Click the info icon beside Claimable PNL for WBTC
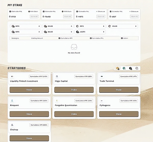Image resolution: width=153 pixels, height=142 pixels. (x=77, y=11)
